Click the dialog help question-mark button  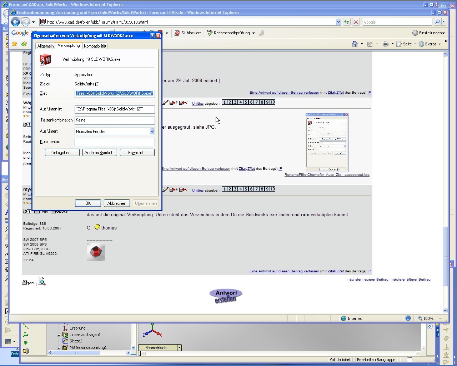[x=152, y=36]
